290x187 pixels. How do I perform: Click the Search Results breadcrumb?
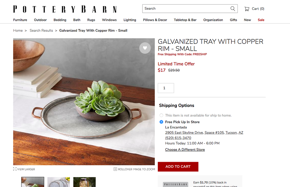pos(41,30)
